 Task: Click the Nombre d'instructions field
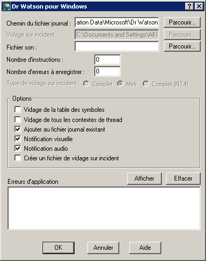point(108,60)
